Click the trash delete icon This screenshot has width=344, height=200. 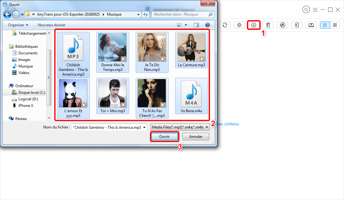click(x=268, y=25)
